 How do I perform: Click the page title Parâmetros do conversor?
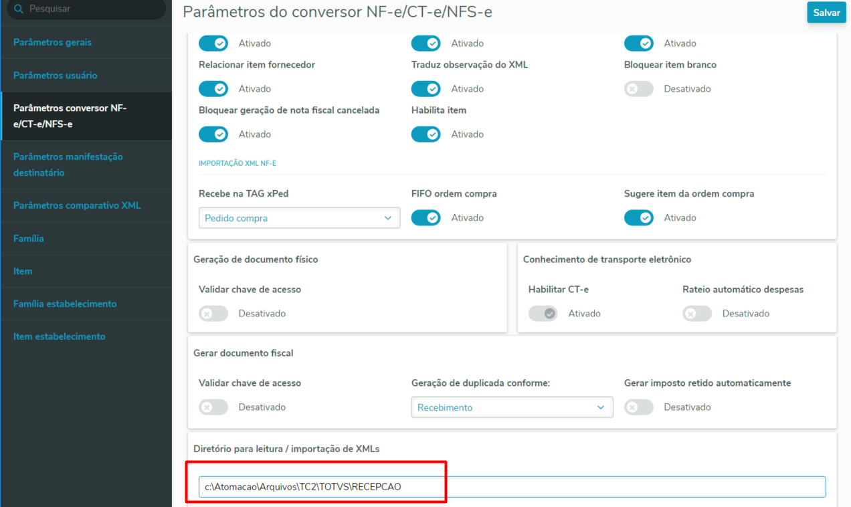coord(337,12)
